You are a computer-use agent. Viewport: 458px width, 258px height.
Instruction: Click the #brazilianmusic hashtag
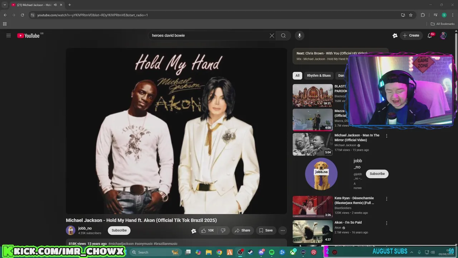(x=166, y=244)
